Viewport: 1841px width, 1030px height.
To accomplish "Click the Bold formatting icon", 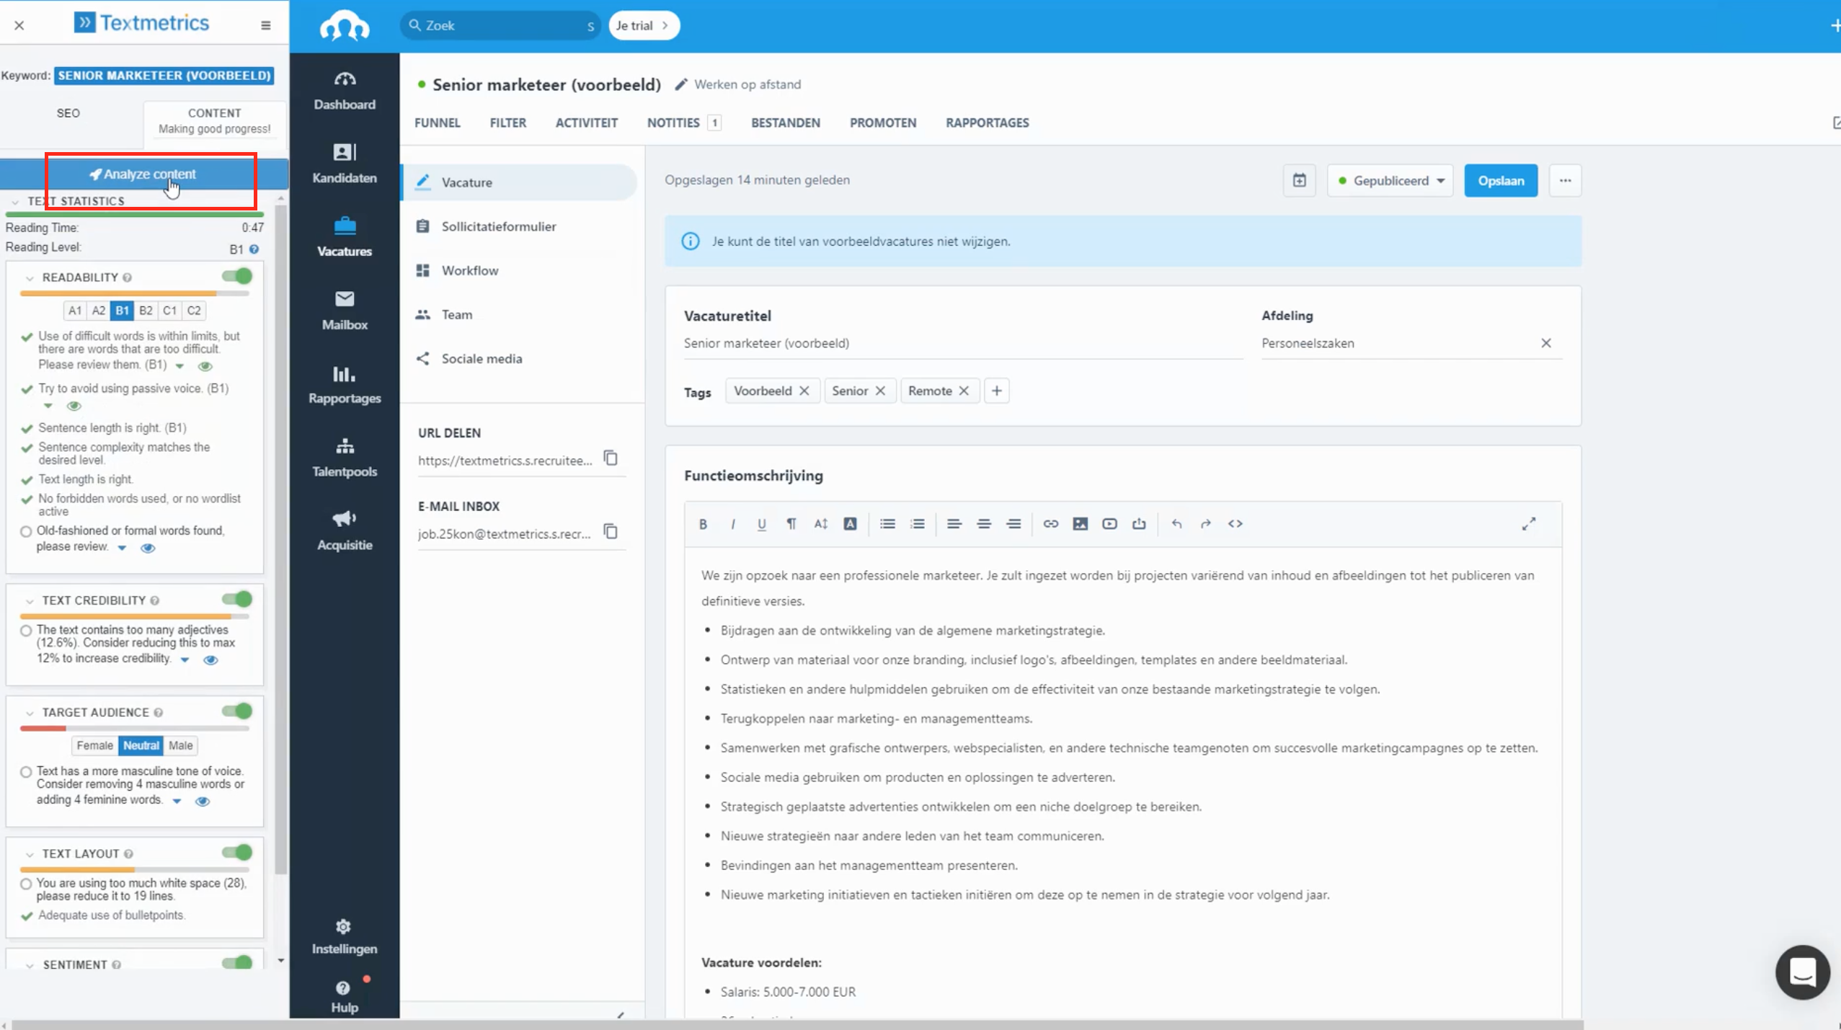I will pos(703,524).
